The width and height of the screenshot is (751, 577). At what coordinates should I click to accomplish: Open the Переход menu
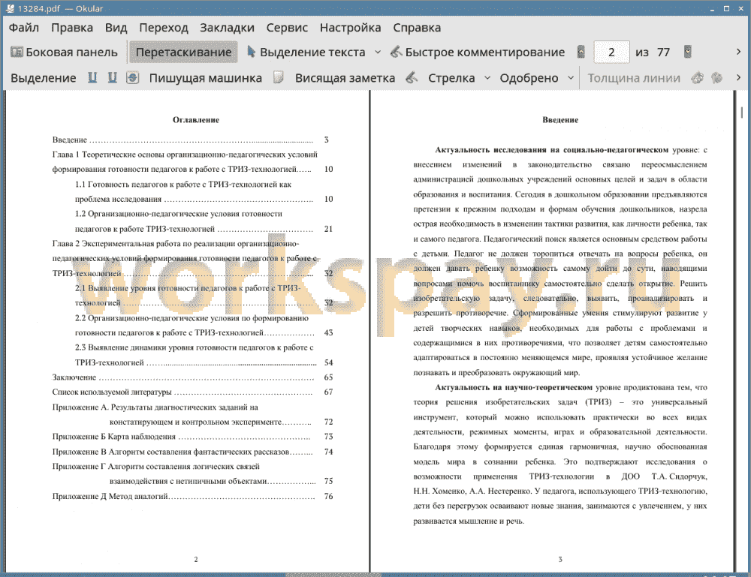(163, 27)
